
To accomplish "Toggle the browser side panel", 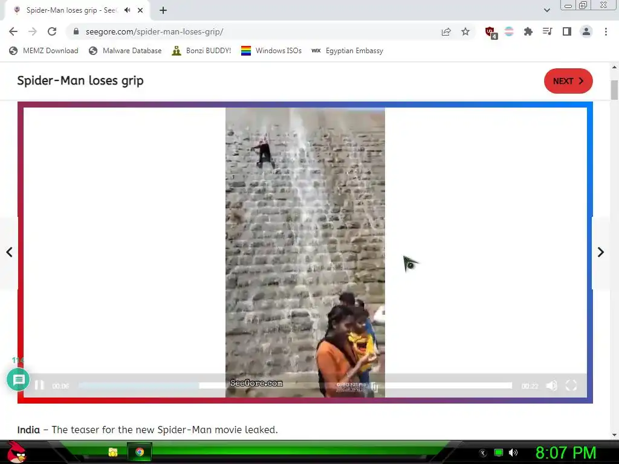I will [567, 31].
